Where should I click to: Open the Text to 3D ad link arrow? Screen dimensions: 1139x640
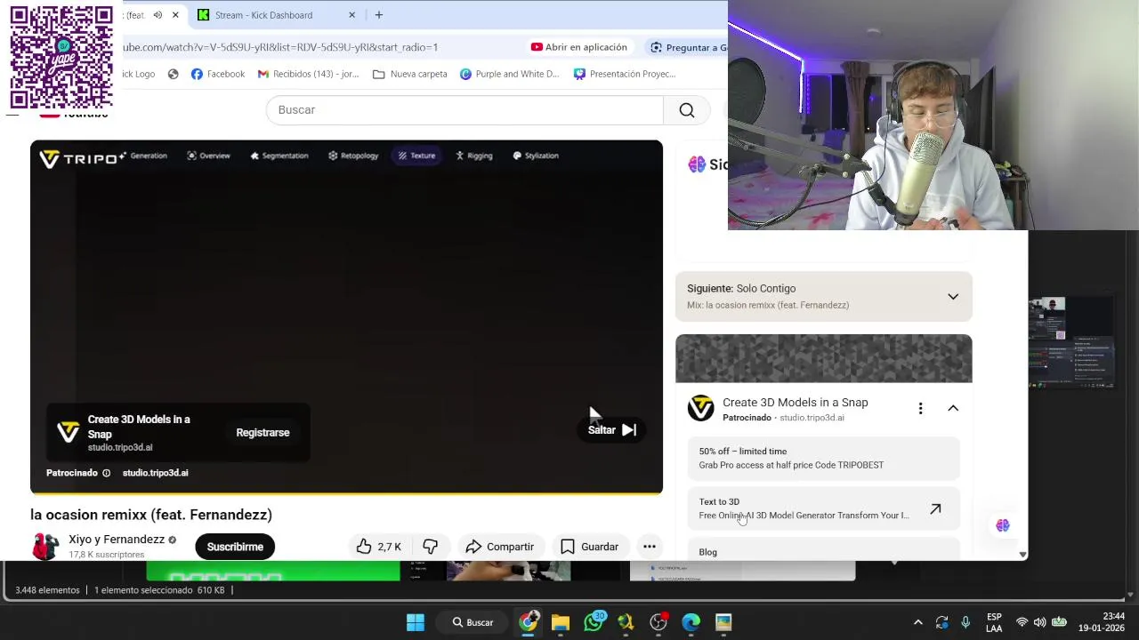[935, 509]
